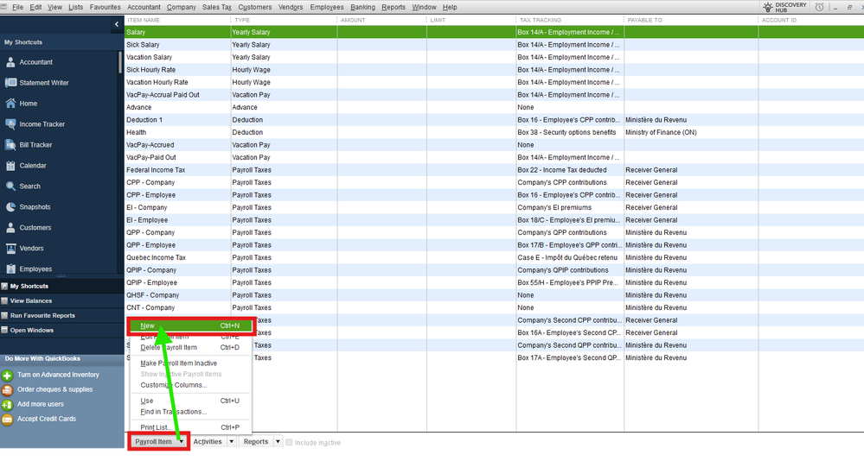Click the Bill Tracker sidebar icon

pos(10,145)
